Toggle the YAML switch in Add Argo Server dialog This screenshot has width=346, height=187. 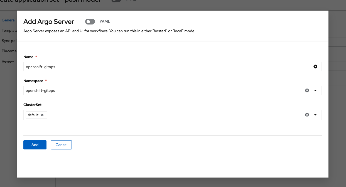pos(90,22)
